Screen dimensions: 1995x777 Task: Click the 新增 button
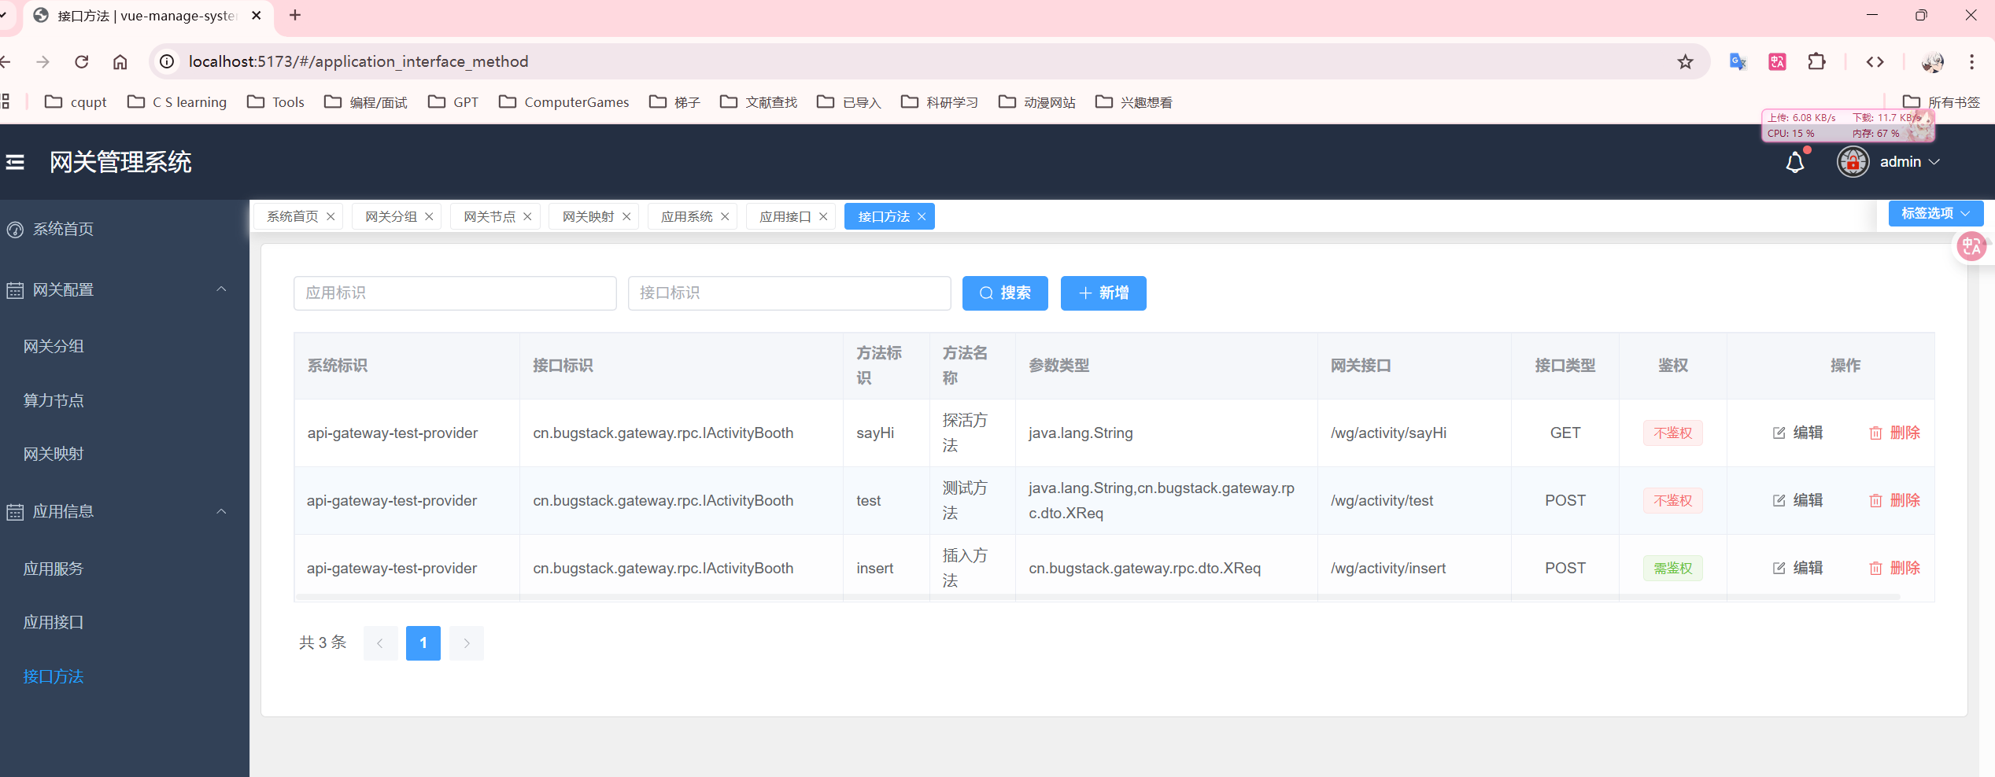coord(1103,293)
